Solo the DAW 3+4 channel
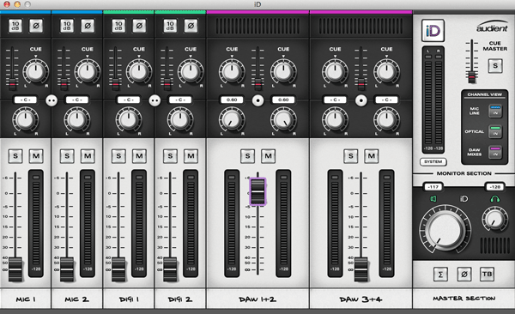Viewport: 515px width, 314px height. click(350, 156)
